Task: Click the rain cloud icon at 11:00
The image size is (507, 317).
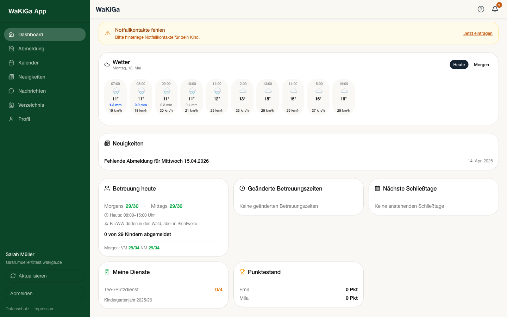Action: (x=217, y=91)
